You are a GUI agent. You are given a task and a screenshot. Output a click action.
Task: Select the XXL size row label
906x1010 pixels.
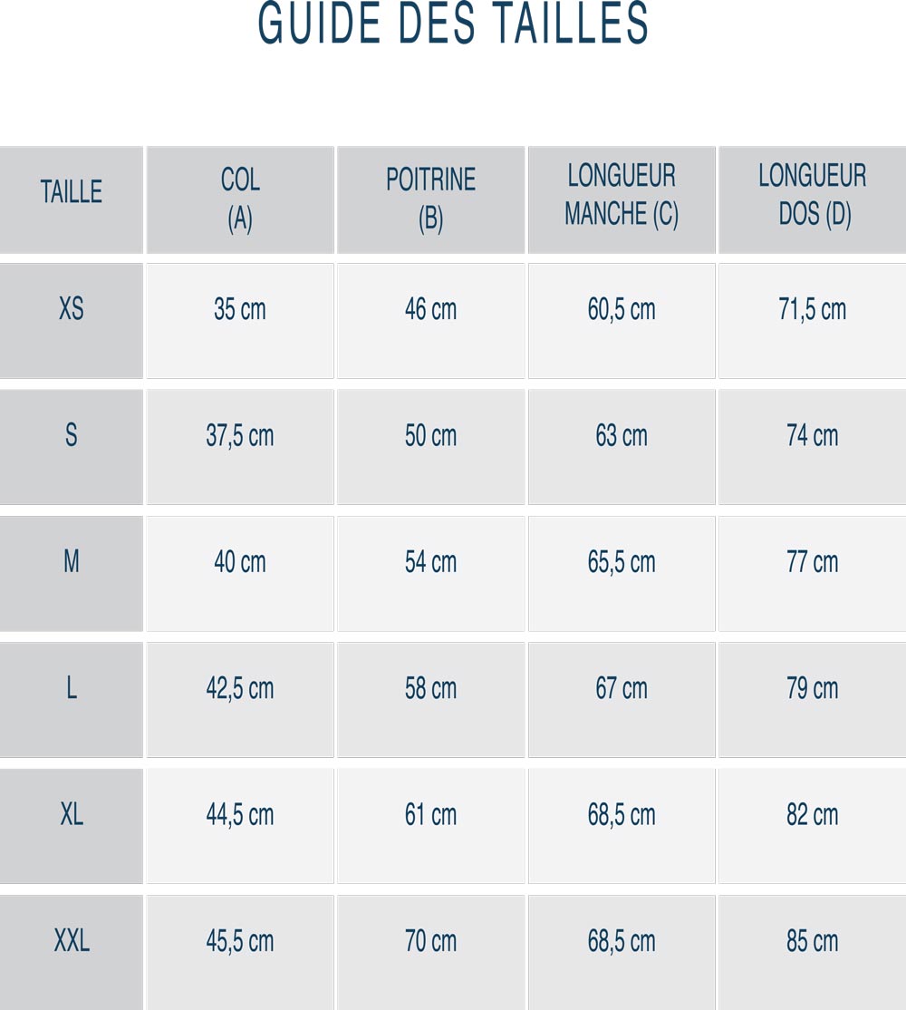72,941
